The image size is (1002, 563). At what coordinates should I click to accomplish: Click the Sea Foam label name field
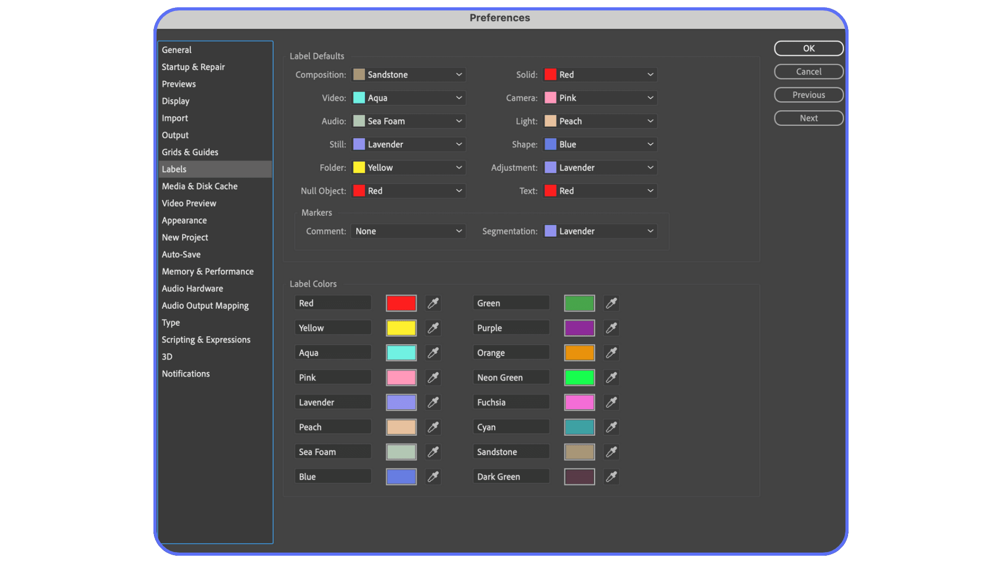[332, 451]
